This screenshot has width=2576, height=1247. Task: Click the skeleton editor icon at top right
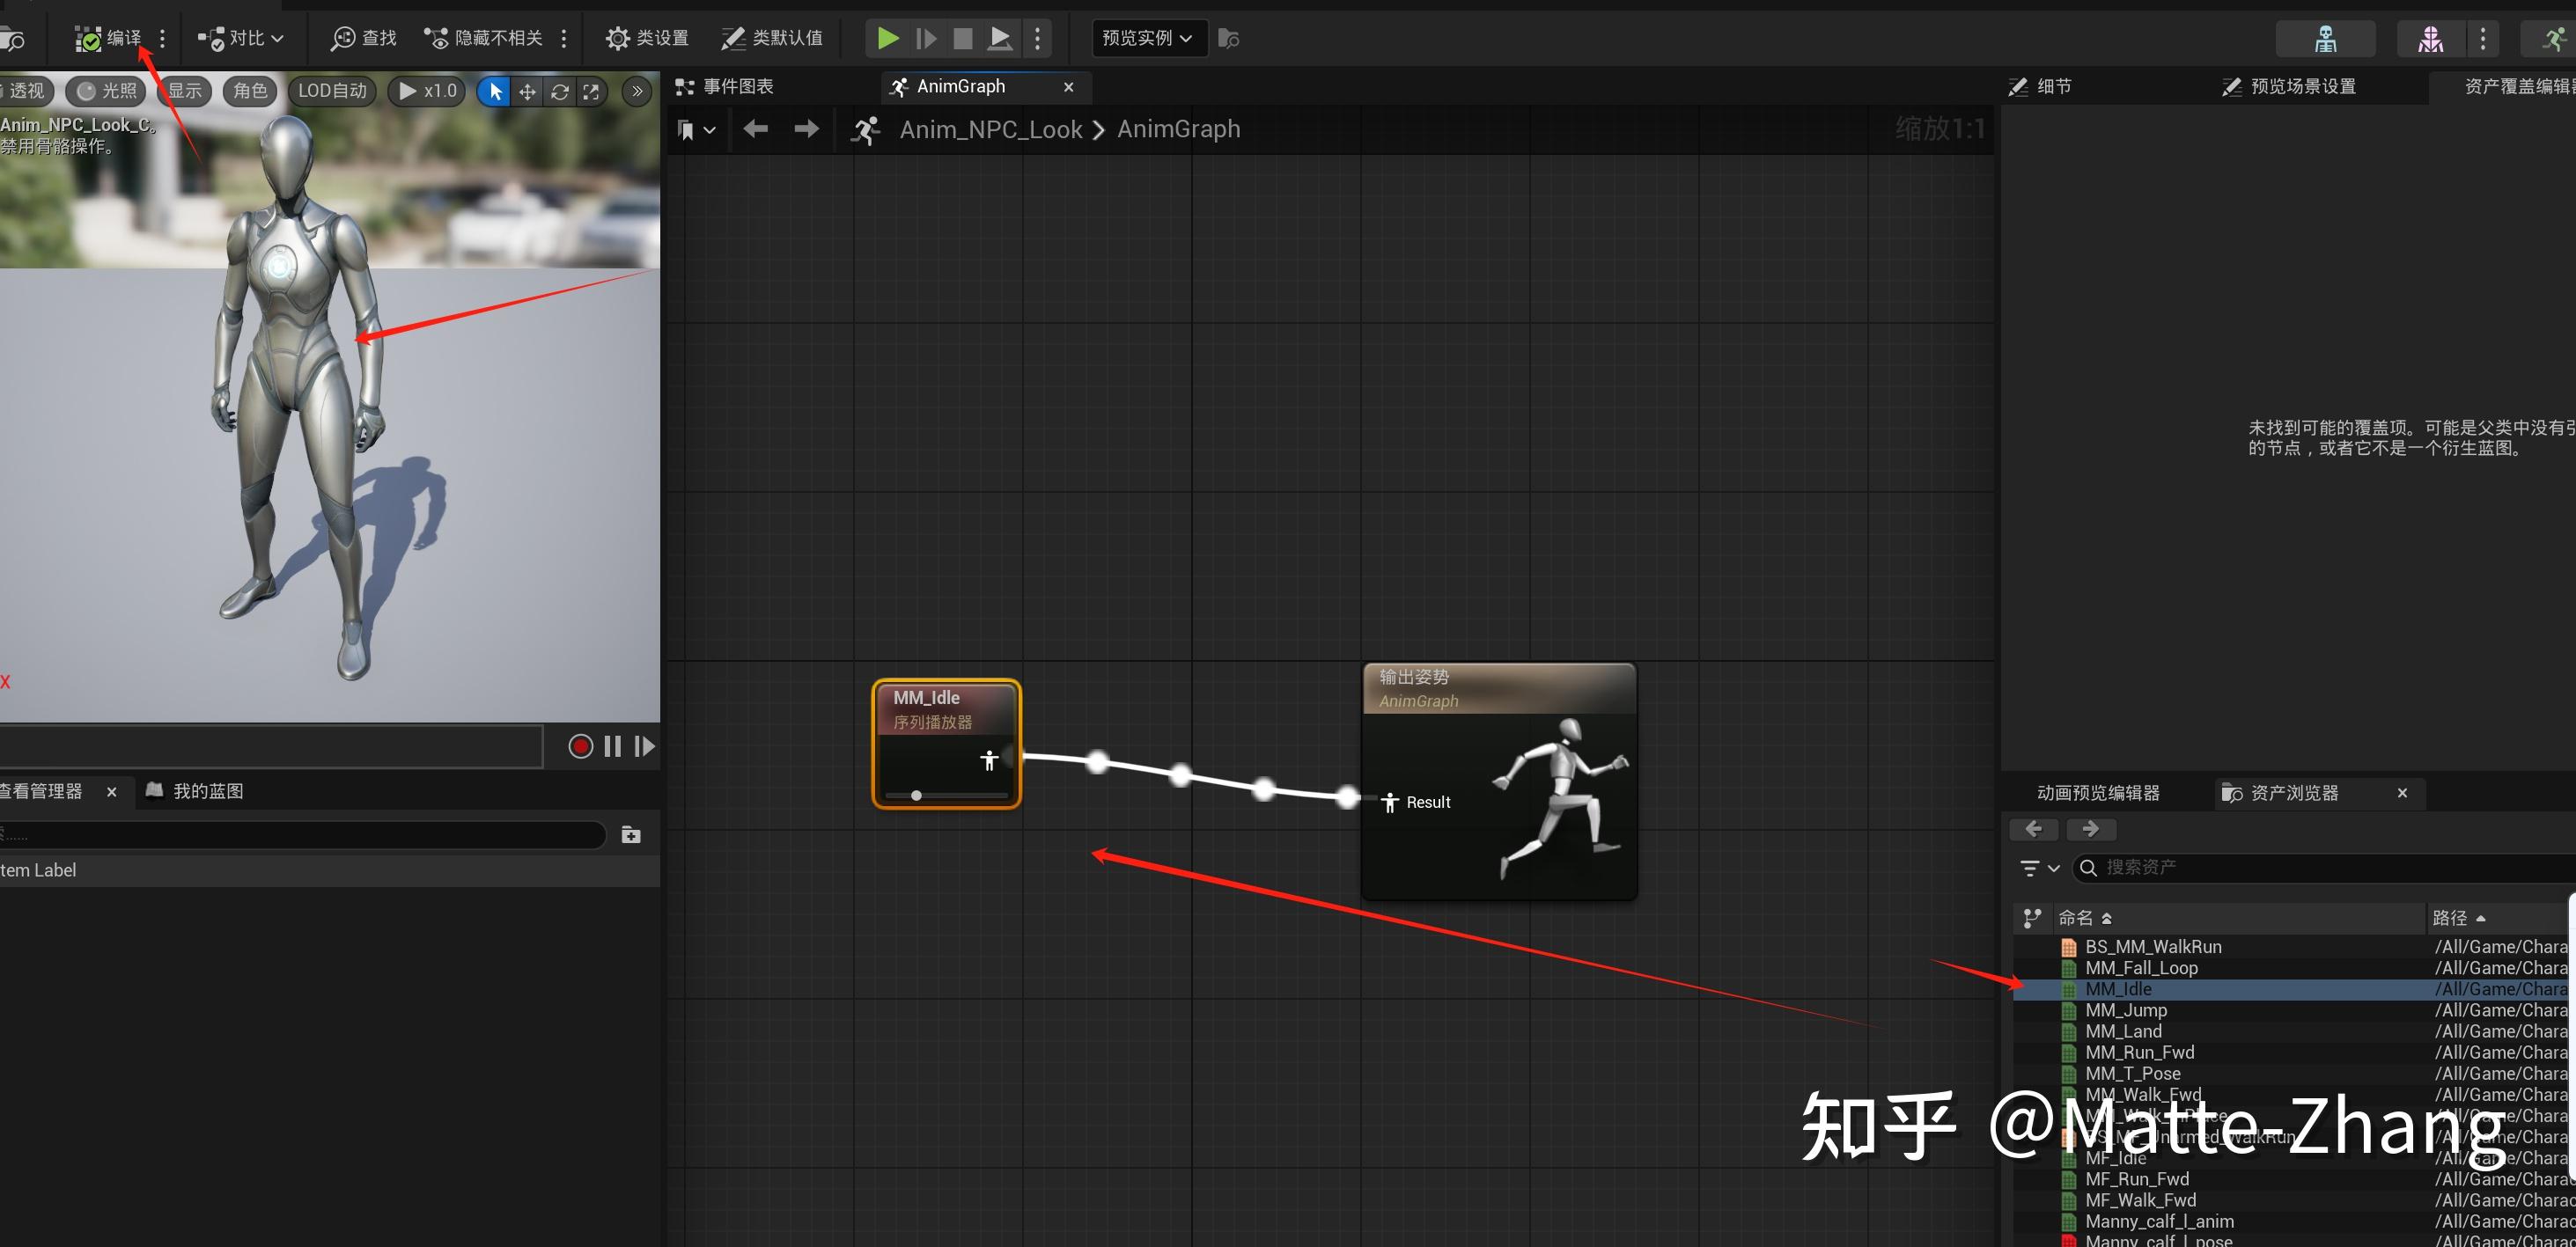[x=2326, y=38]
